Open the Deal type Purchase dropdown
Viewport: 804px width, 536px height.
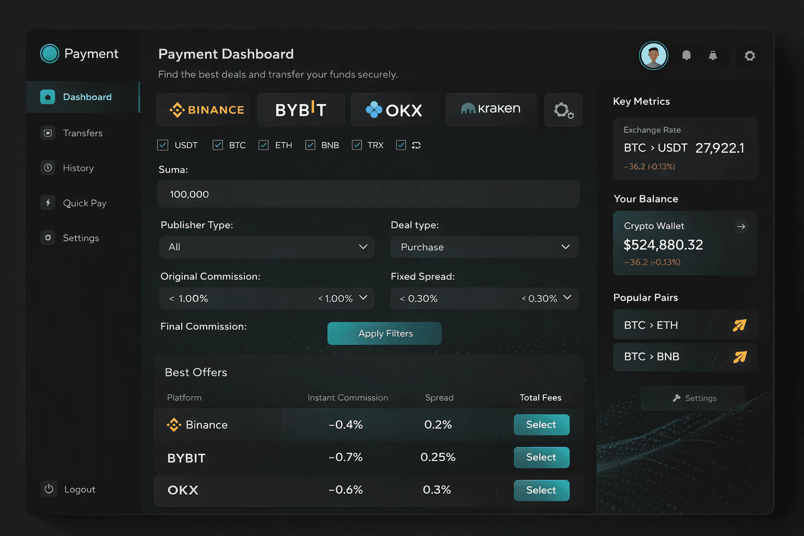[x=485, y=247]
